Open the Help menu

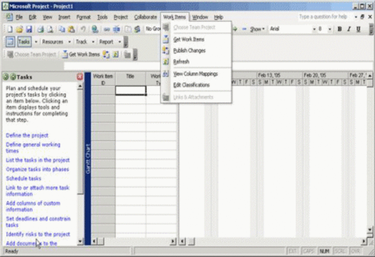click(219, 17)
